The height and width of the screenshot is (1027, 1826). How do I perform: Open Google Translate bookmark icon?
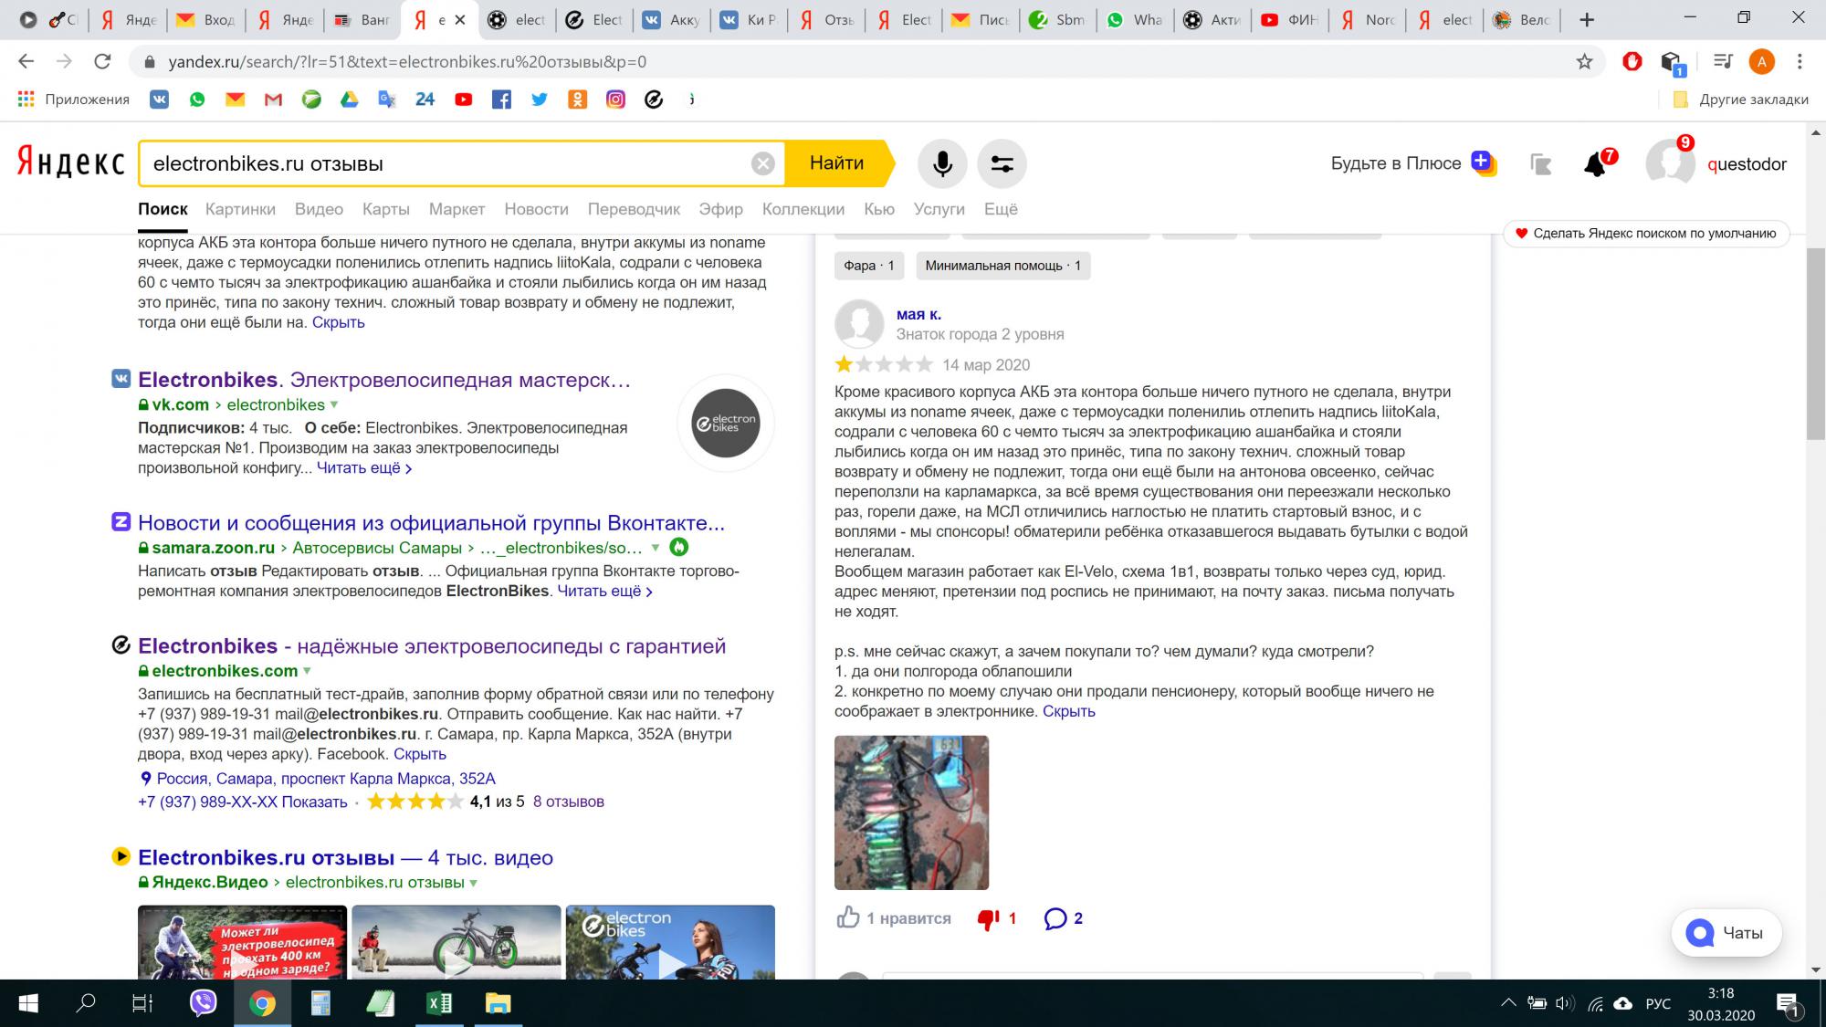(x=387, y=100)
